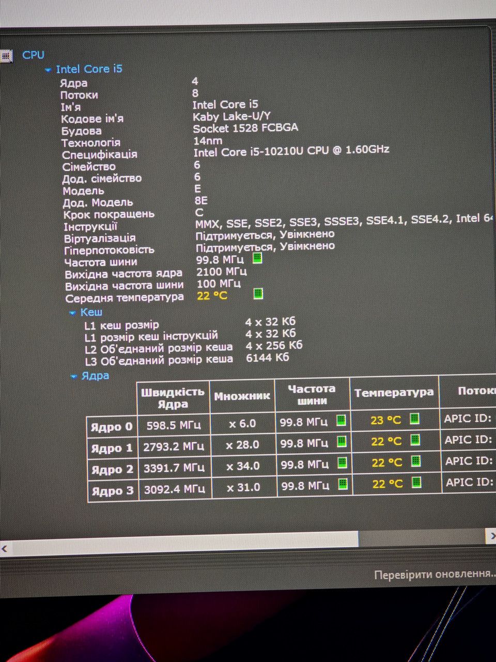496x662 pixels.
Task: Click the 2793.2 МГц speed cell
Action: point(174,446)
